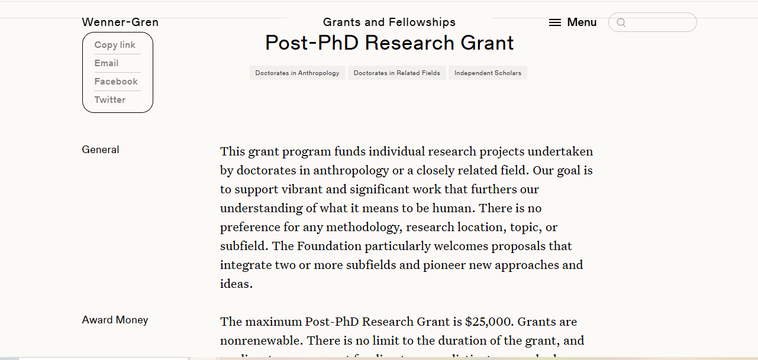Image resolution: width=758 pixels, height=360 pixels.
Task: Click the magnifying glass search icon
Action: tap(621, 22)
